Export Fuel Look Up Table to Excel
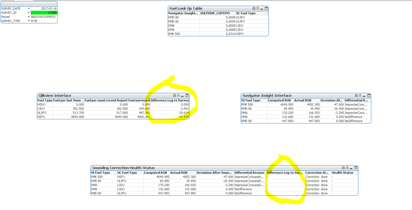The height and width of the screenshot is (210, 412). coord(258,8)
